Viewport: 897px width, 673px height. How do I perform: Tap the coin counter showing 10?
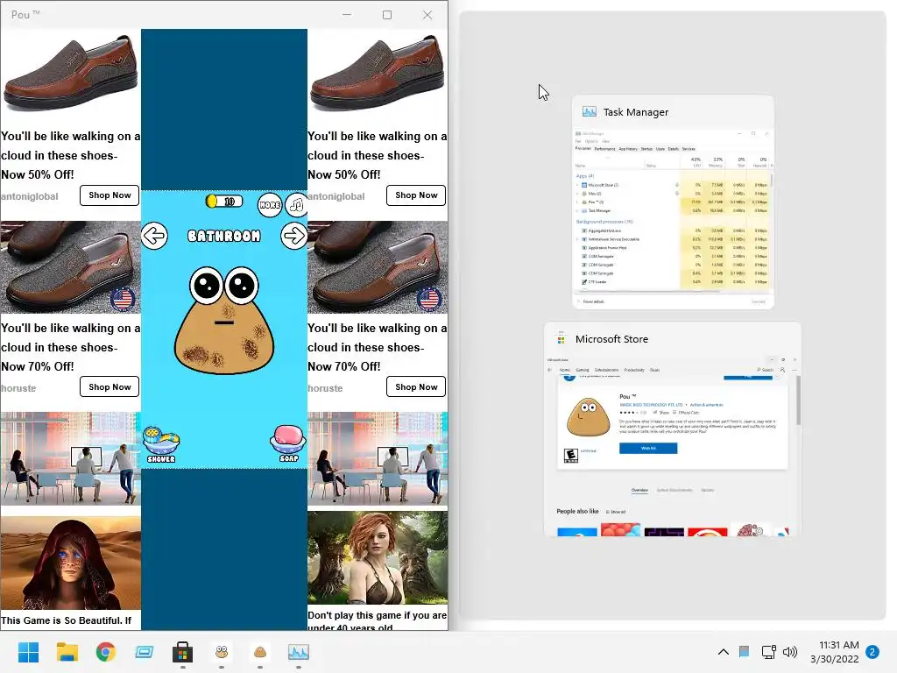[x=223, y=202]
